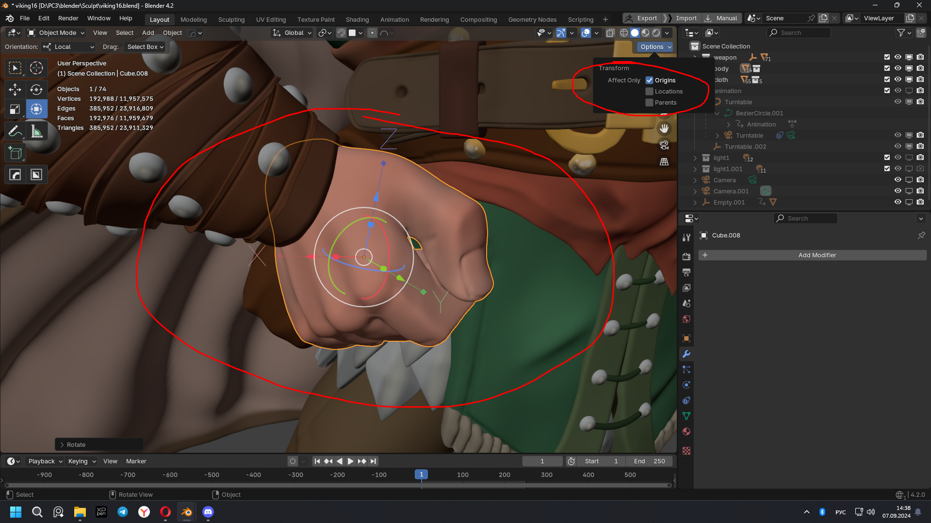Pick the Add Cube tool
The height and width of the screenshot is (523, 931).
15,153
